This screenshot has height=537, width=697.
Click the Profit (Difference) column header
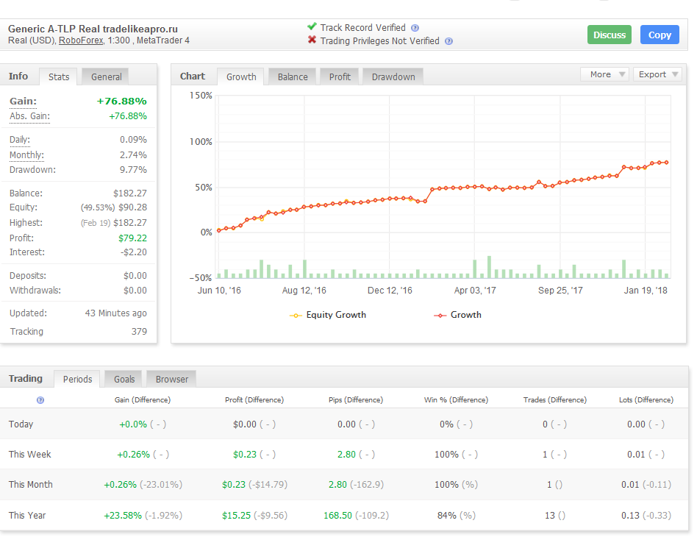coord(254,400)
